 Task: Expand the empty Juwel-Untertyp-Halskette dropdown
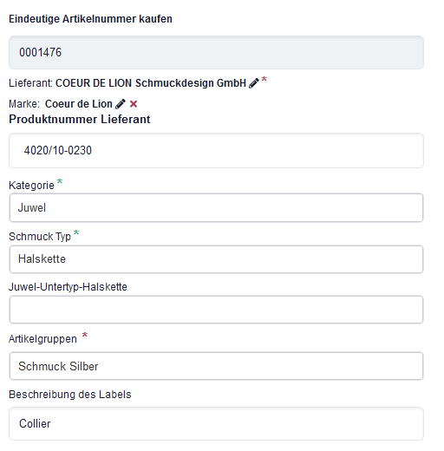[216, 310]
